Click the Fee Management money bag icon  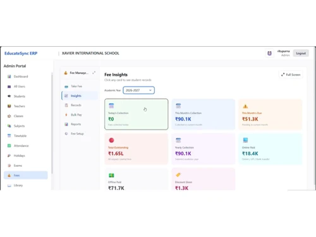[x=66, y=73]
